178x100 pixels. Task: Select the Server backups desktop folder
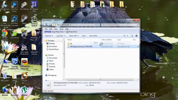83,6
